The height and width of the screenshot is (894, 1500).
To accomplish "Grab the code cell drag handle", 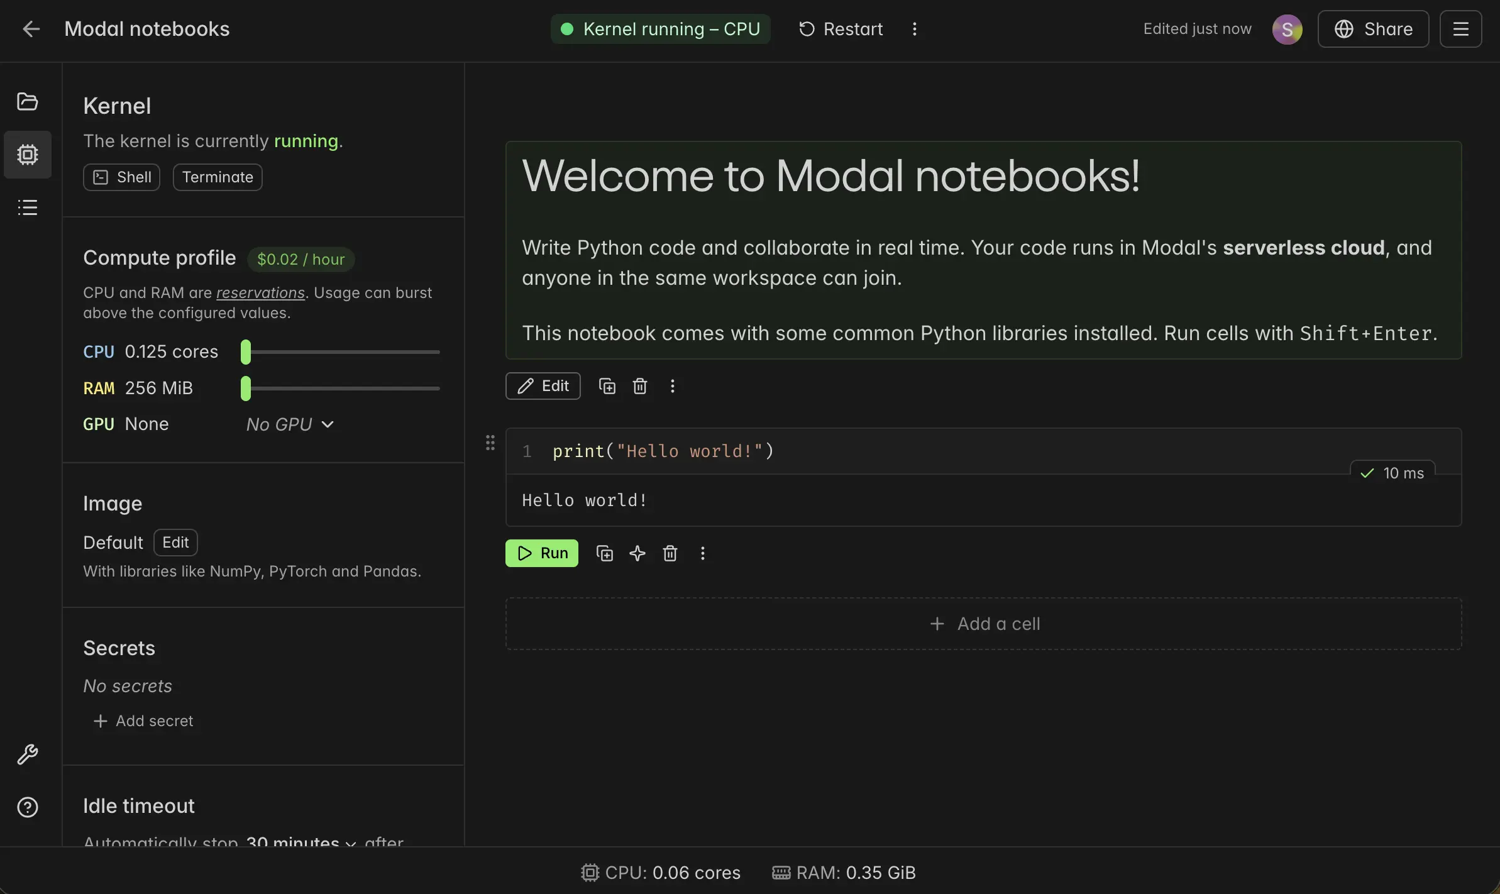I will 490,443.
